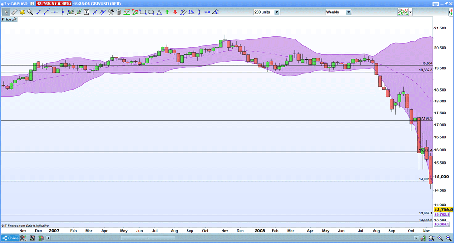Image resolution: width=454 pixels, height=243 pixels.
Task: Select the vertical distance measure tool
Action: 199,12
